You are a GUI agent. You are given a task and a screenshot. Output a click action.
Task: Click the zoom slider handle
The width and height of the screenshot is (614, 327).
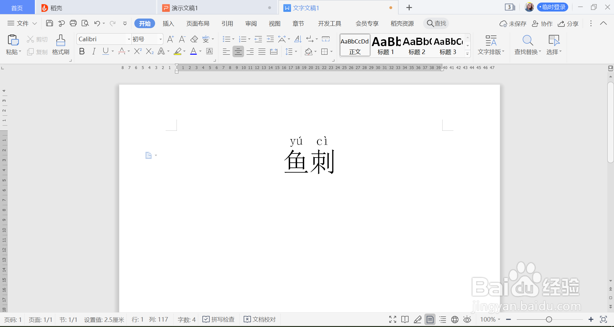[549, 319]
